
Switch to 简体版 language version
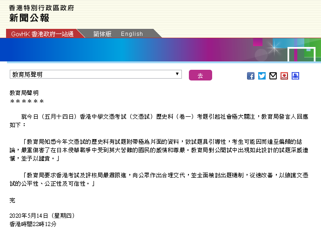tap(102, 34)
